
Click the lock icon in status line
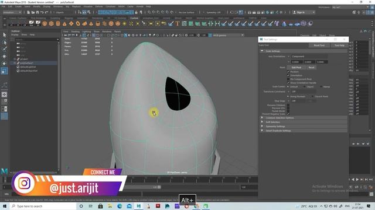tap(137, 12)
